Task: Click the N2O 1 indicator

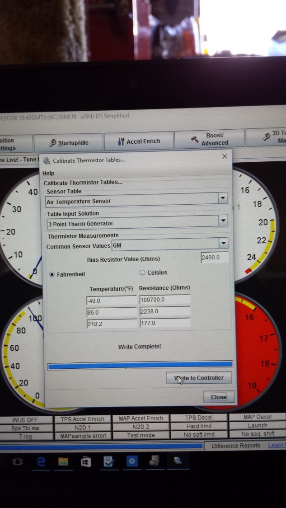Action: [x=82, y=428]
